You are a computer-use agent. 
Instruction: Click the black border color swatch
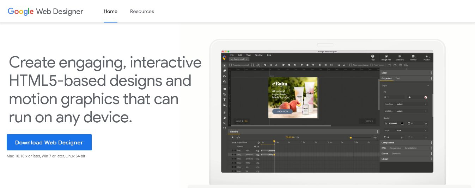tap(402, 123)
